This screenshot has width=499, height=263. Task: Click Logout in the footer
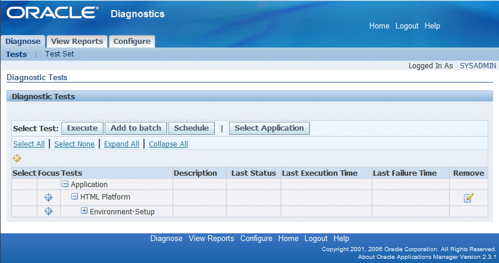(x=316, y=239)
